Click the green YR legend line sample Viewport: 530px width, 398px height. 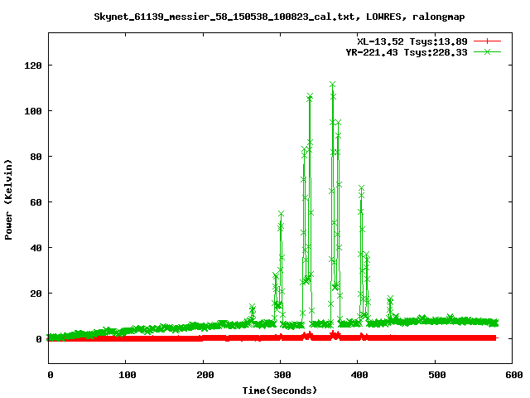pos(488,51)
